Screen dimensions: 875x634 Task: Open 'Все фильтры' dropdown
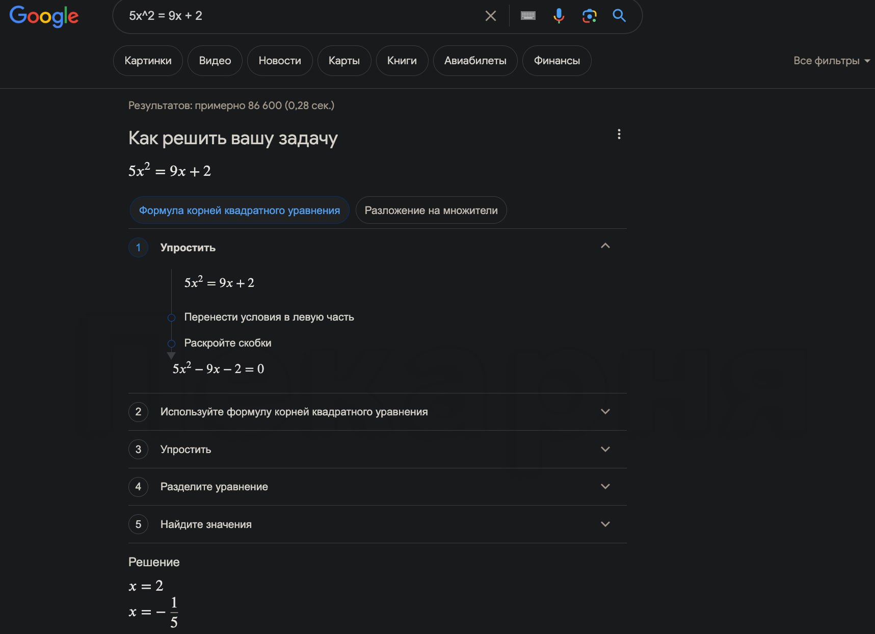[x=831, y=61]
